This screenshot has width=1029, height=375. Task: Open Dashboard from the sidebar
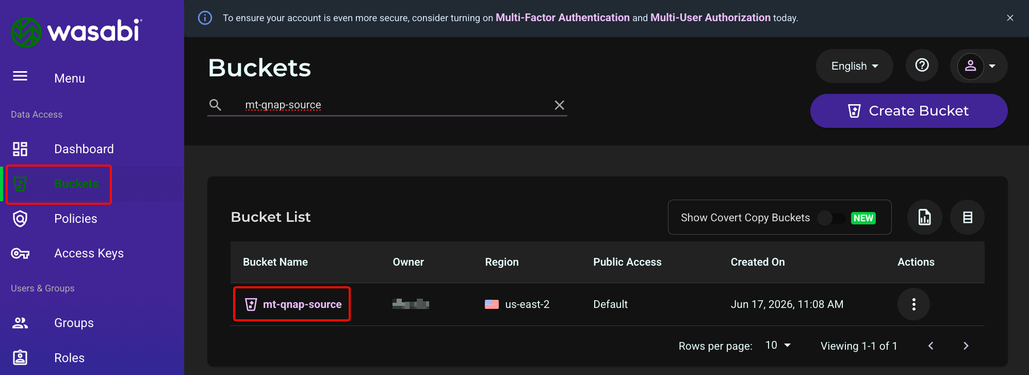tap(84, 149)
